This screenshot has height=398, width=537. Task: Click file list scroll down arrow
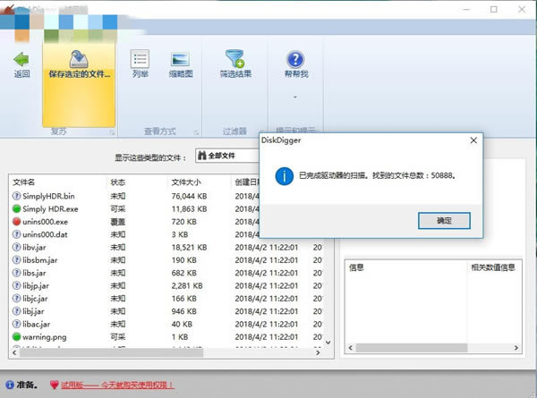(328, 343)
